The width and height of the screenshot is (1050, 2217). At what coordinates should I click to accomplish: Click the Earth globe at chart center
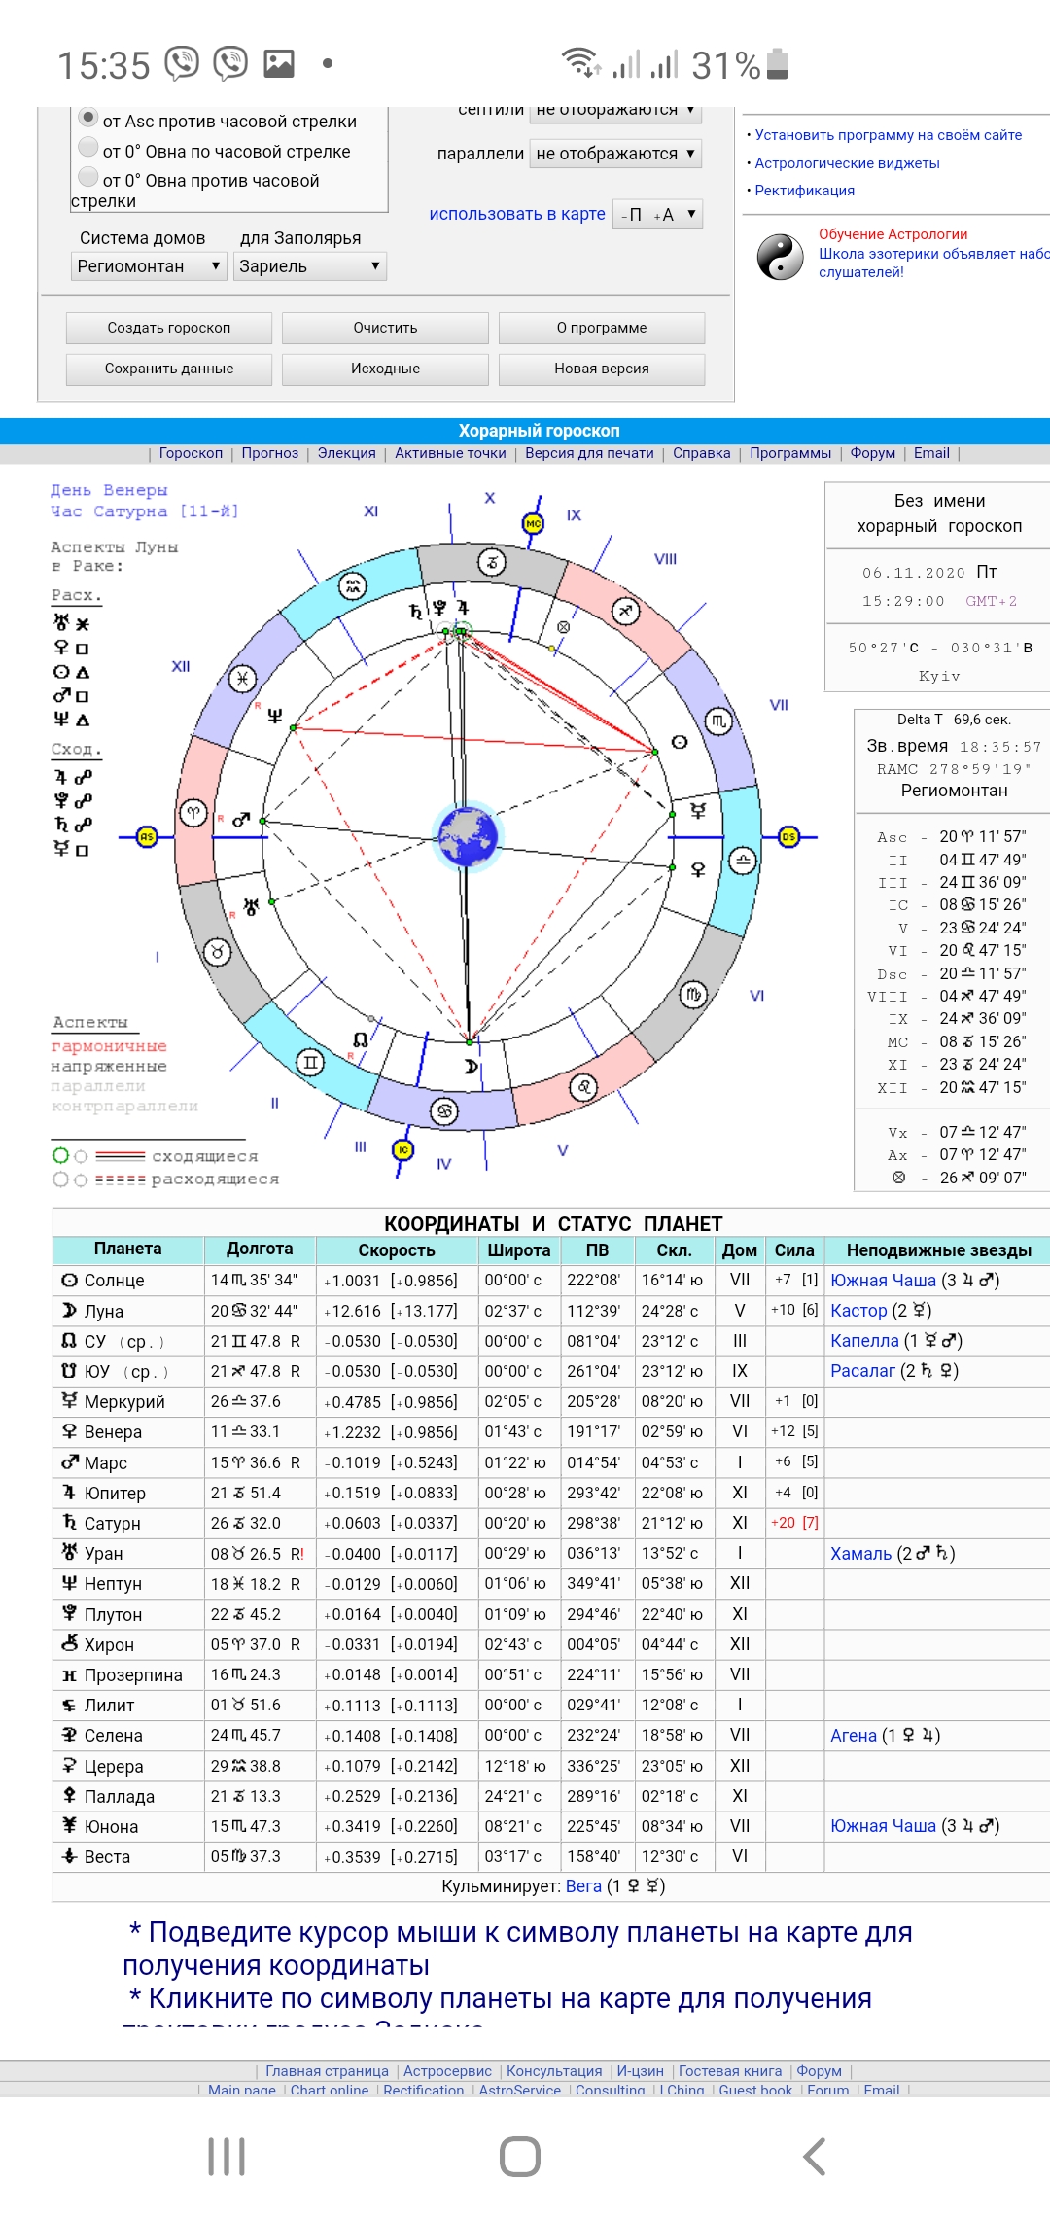click(467, 836)
